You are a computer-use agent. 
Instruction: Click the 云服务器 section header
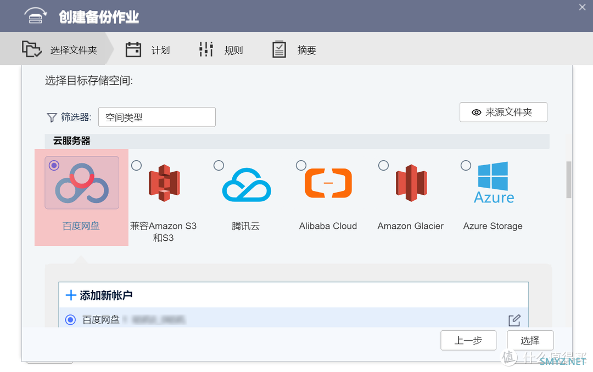[x=297, y=141]
